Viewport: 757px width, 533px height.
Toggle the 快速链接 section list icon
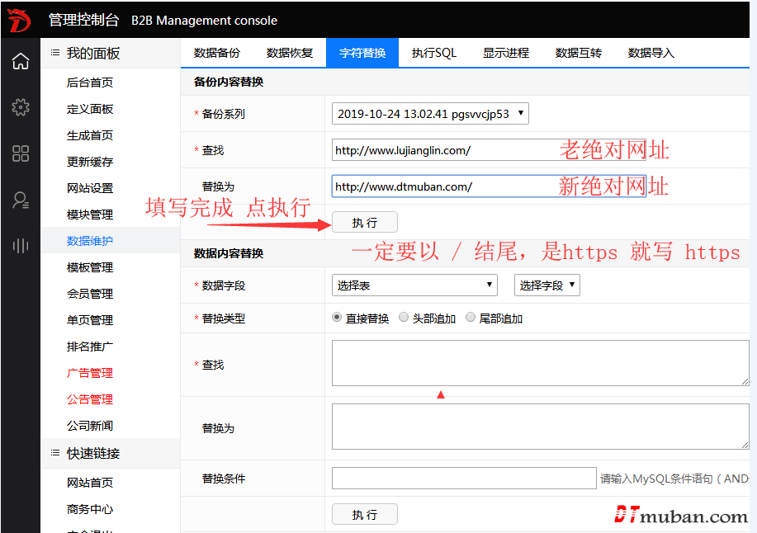point(55,453)
